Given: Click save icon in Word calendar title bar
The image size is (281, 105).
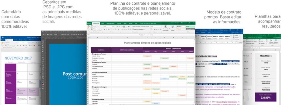Looking at the screenshot, I should [3, 37].
